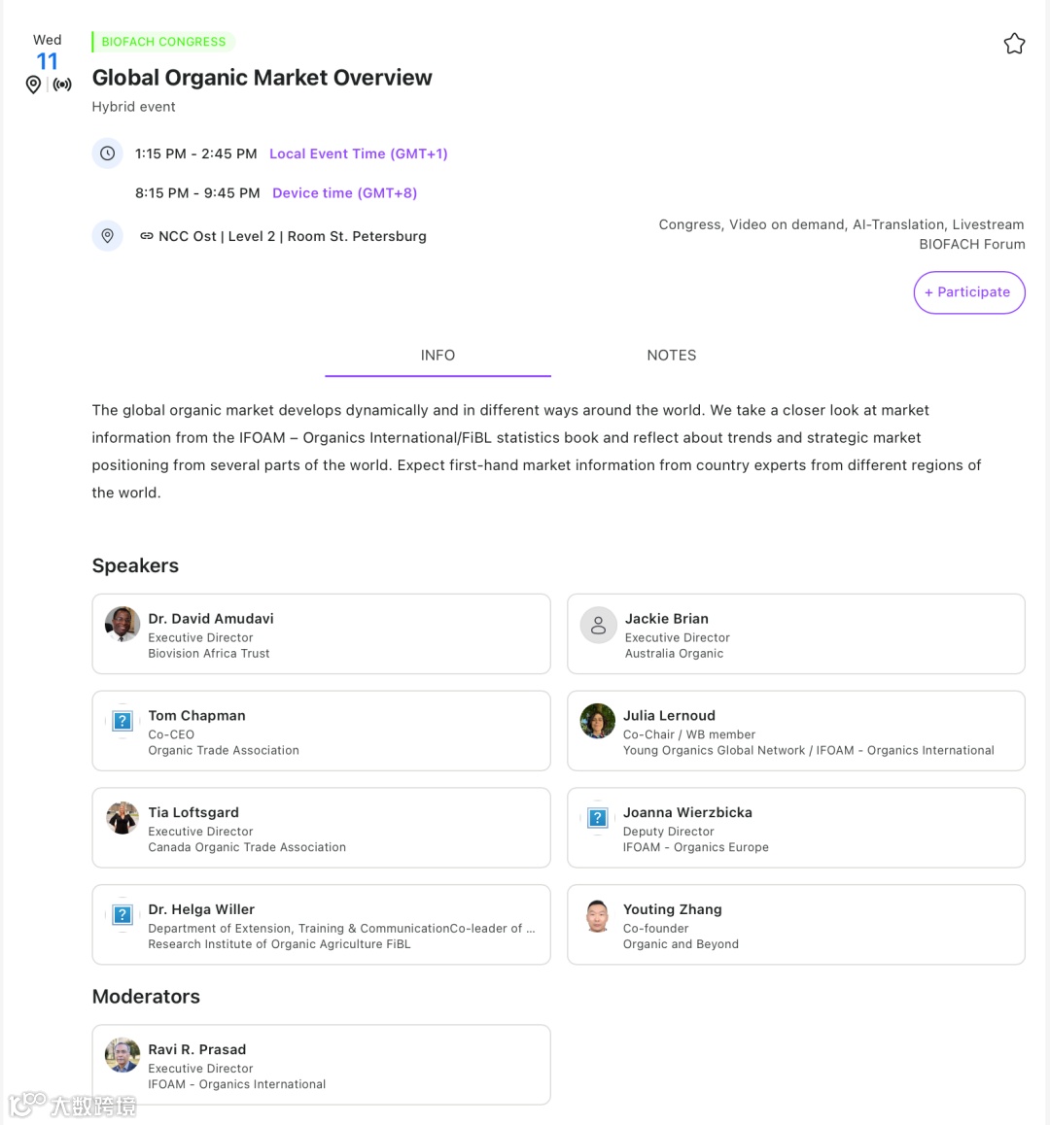1050x1125 pixels.
Task: Open speaker card Dr. Helga Willer
Action: (x=321, y=925)
